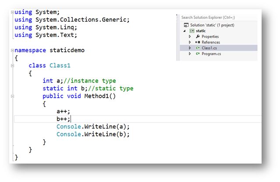Click the 'staticdemo' namespace name
The width and height of the screenshot is (280, 182).
click(67, 50)
